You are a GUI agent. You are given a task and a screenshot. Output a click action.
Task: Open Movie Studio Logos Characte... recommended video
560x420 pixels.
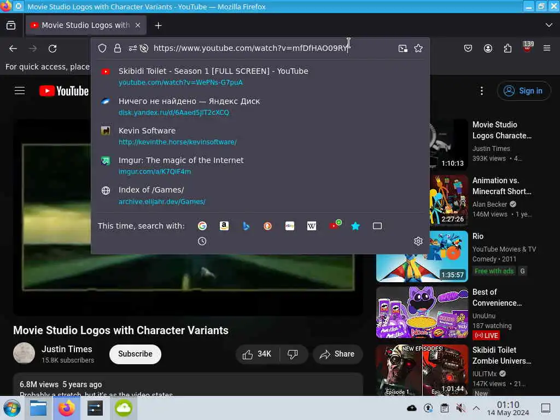[502, 130]
